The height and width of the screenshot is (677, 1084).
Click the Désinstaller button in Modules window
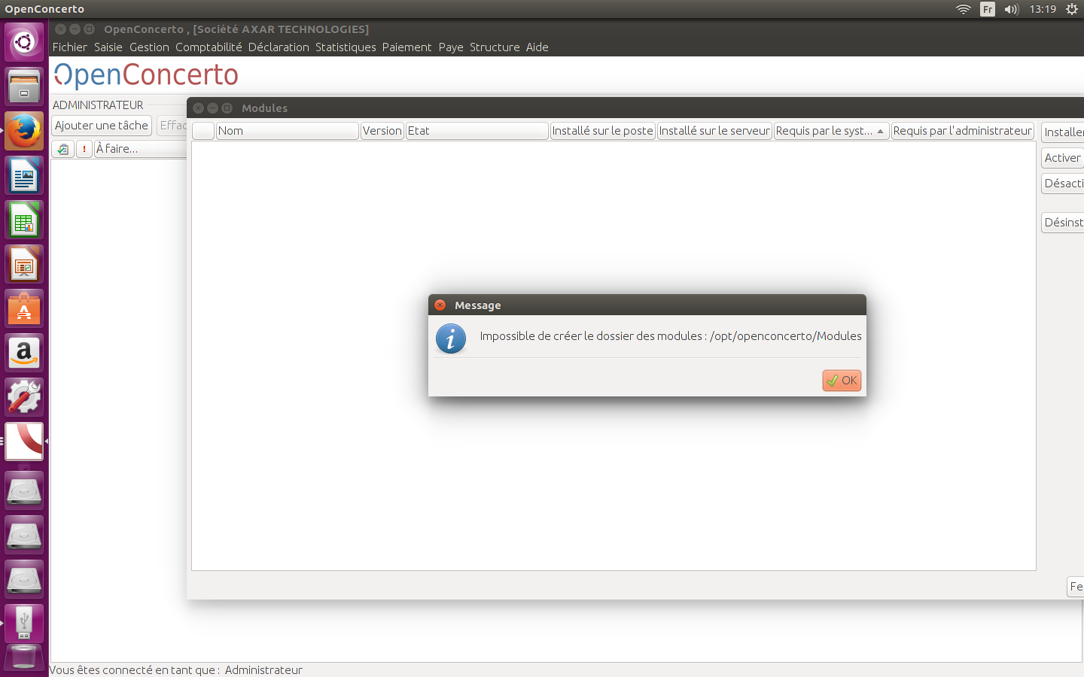pos(1063,223)
